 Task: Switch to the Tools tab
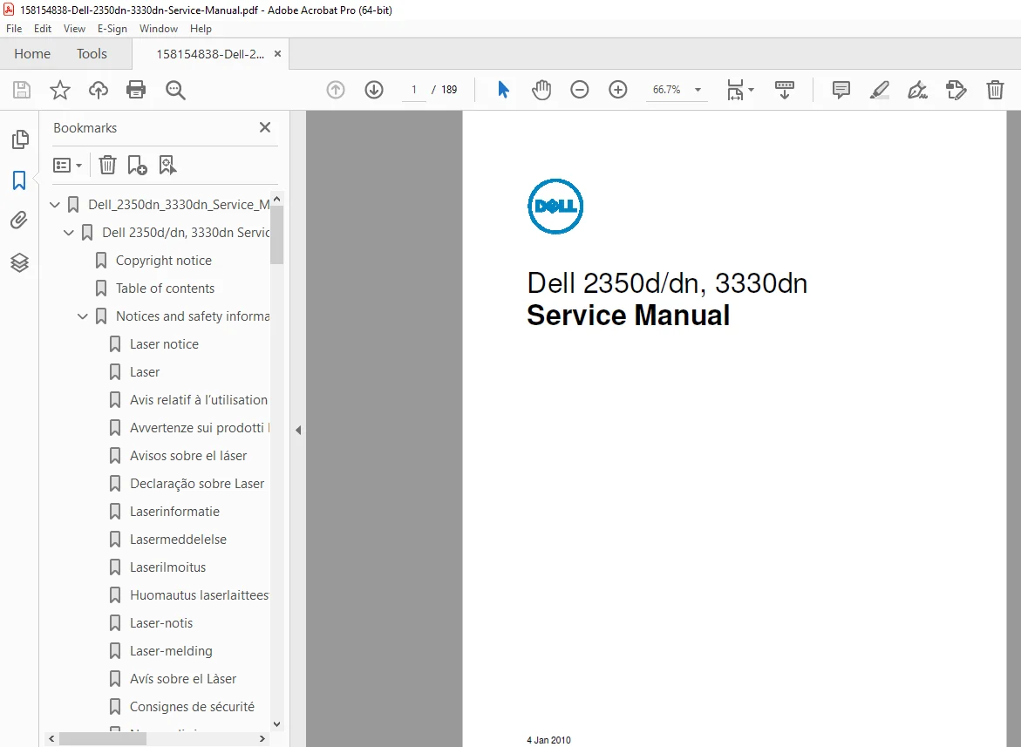click(92, 54)
